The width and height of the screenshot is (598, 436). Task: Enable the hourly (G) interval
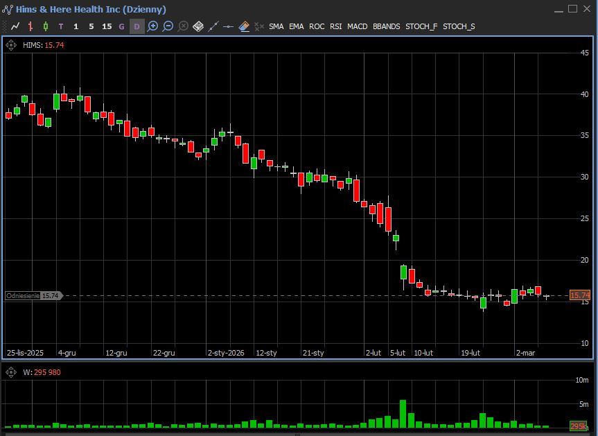[122, 26]
